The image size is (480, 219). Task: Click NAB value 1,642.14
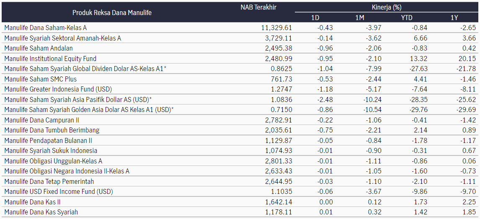click(278, 202)
